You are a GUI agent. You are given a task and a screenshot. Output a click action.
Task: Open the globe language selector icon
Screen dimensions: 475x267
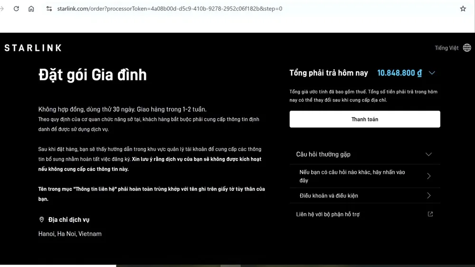click(467, 48)
